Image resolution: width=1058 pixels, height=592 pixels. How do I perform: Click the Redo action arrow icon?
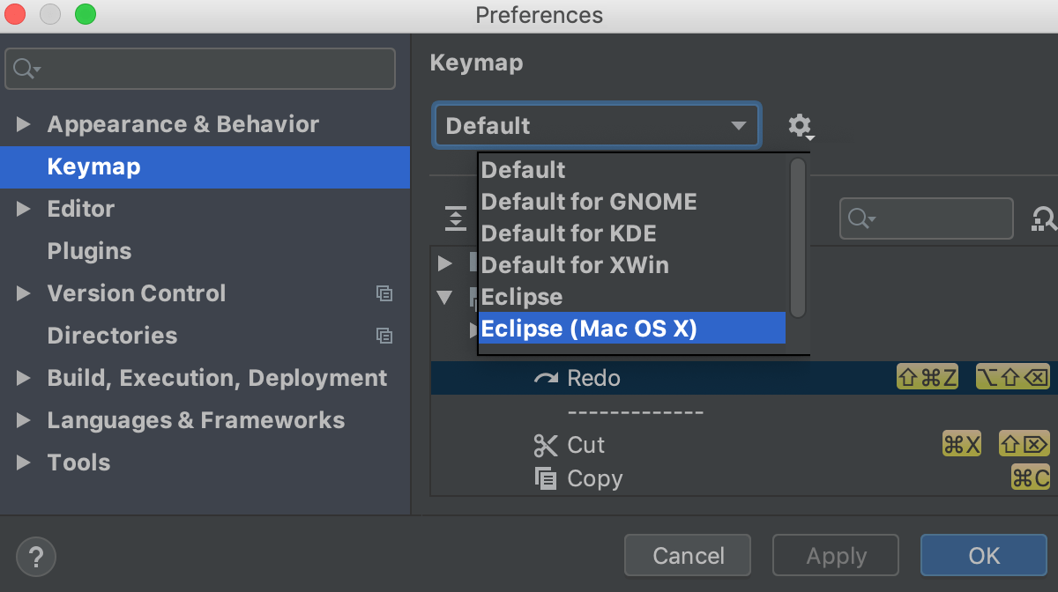(546, 378)
